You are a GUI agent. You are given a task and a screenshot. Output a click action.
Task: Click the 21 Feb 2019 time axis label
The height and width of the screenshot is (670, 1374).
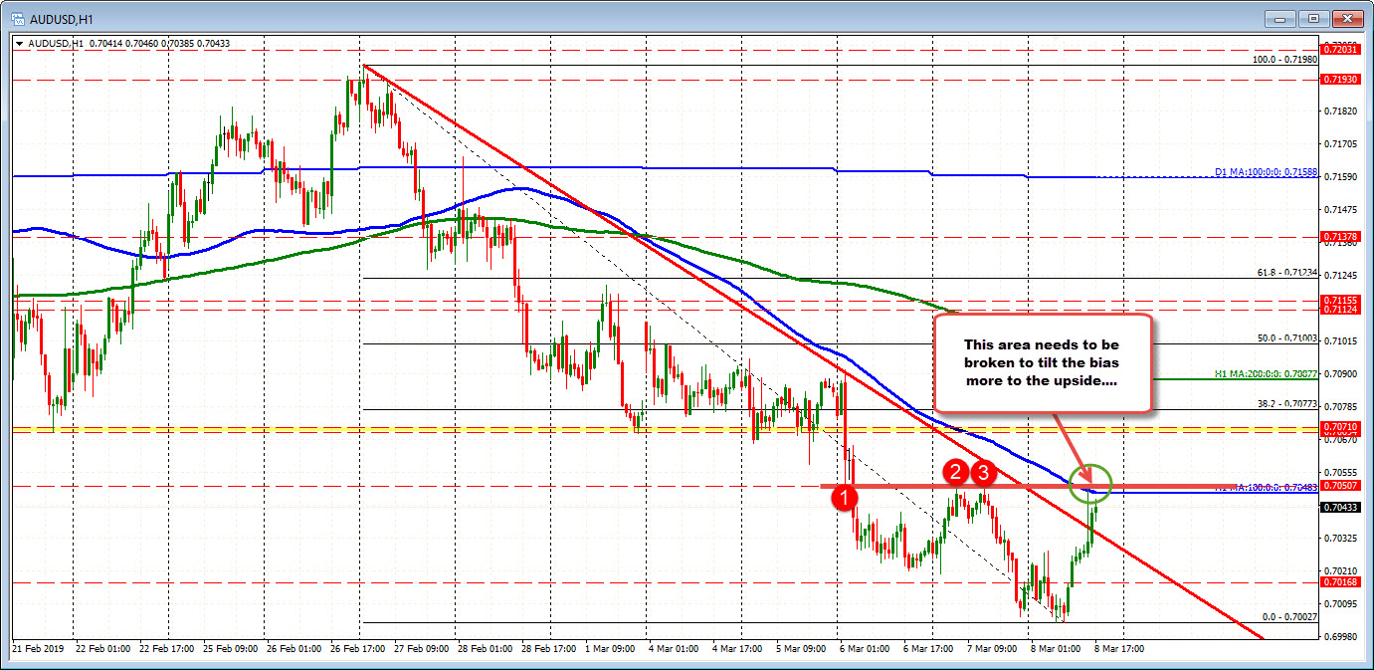coord(36,647)
